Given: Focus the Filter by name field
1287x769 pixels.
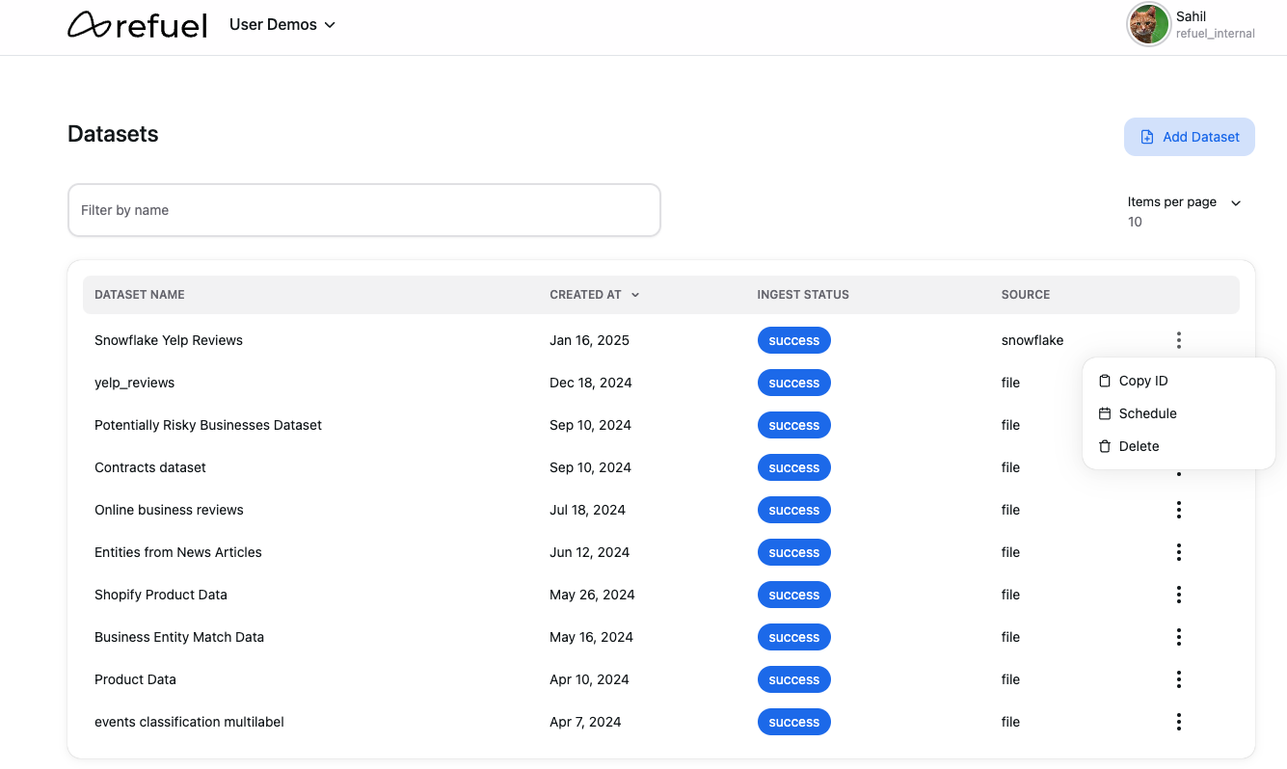Looking at the screenshot, I should pos(363,210).
